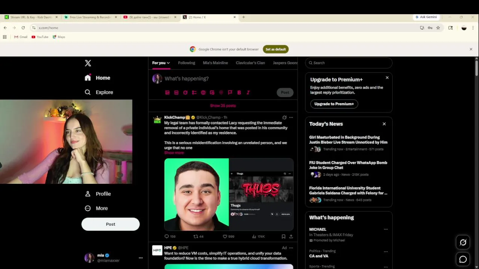Open more options on KickChamp's post

(291, 117)
